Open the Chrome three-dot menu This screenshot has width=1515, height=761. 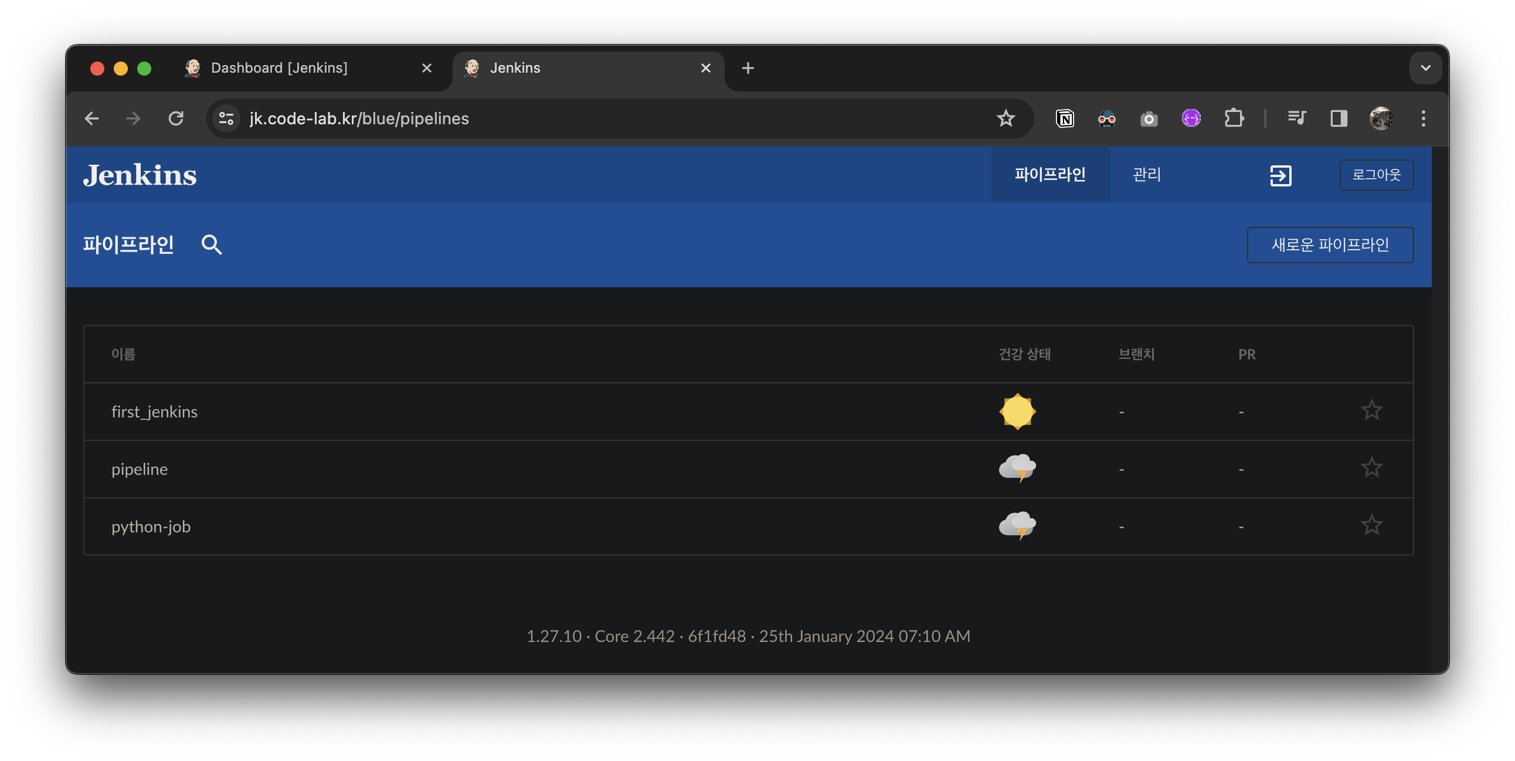click(1424, 119)
